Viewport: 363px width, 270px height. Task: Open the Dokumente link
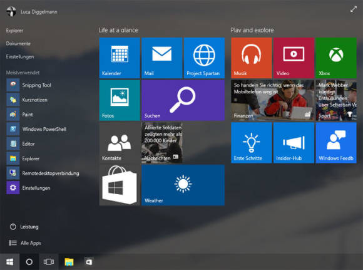click(x=18, y=44)
